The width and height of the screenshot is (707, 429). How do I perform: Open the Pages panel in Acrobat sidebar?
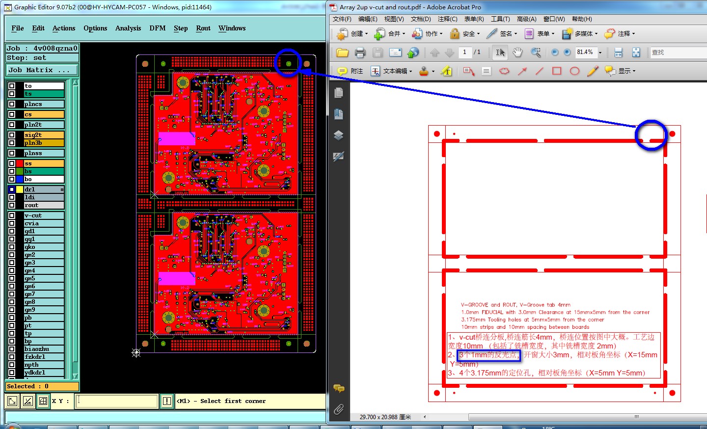(x=338, y=93)
